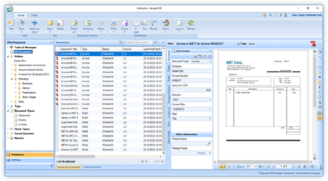Click the Delete icon in the Edit group

point(60,23)
